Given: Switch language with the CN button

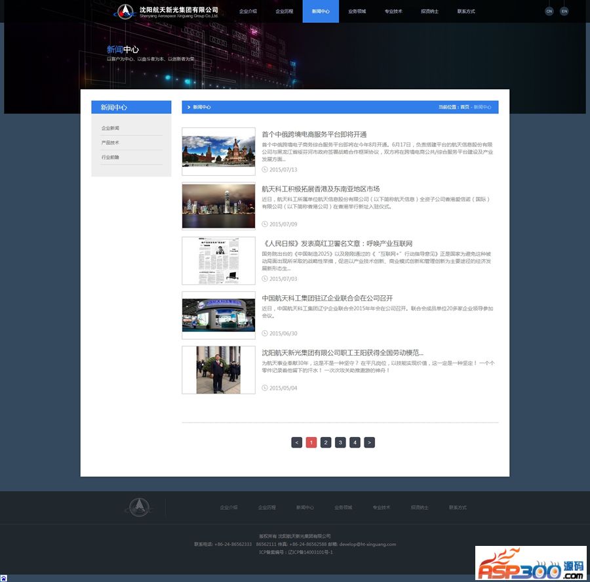Looking at the screenshot, I should click(549, 11).
